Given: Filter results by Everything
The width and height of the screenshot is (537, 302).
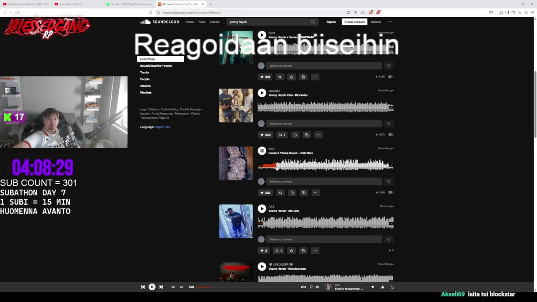Looking at the screenshot, I should point(160,59).
